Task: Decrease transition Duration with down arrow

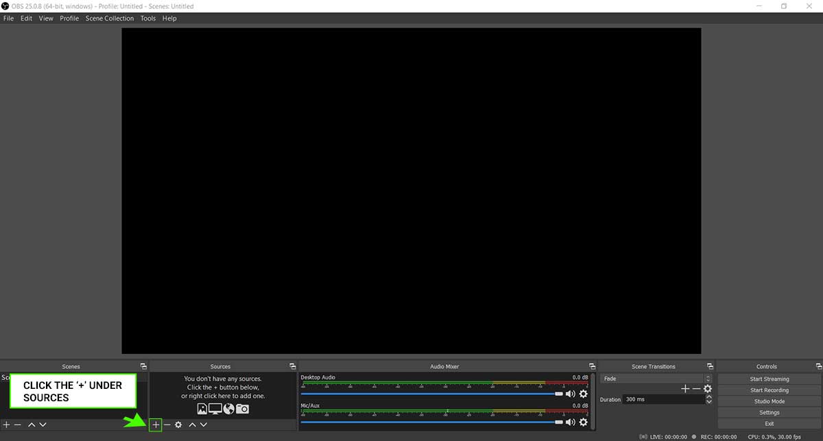Action: (x=709, y=401)
